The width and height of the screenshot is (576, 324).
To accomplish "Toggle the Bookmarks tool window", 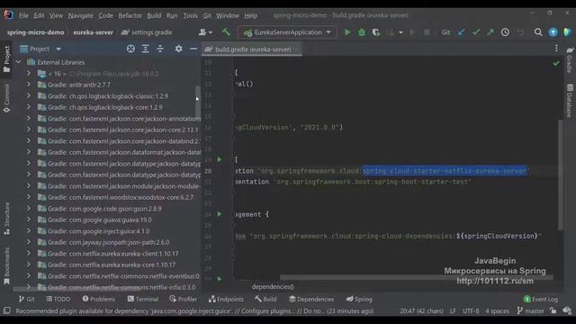I will click(x=6, y=265).
